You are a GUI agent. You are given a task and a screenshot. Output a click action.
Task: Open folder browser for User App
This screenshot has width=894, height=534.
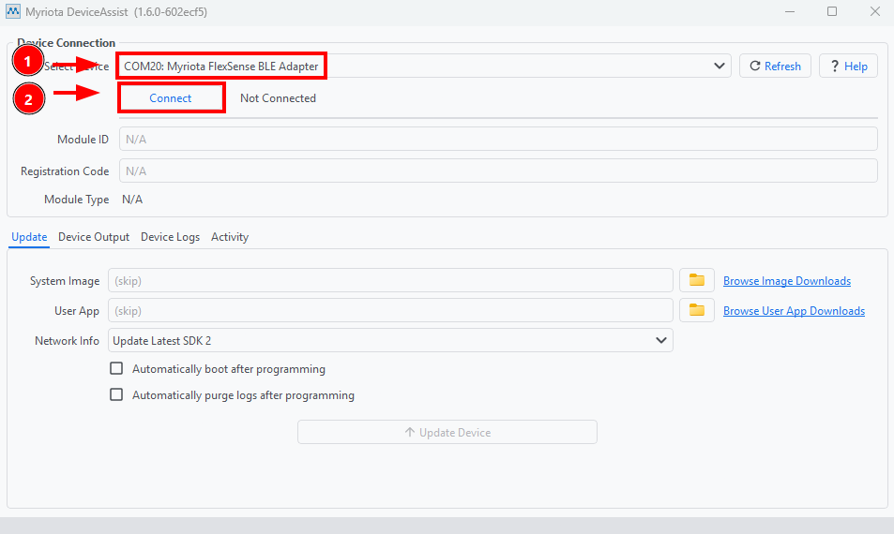(697, 310)
